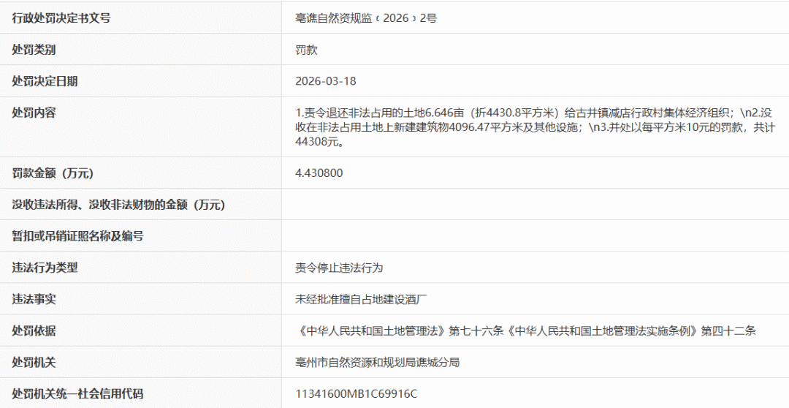789x408 pixels.
Task: Click the 暂扣或吊销证照名称及编号 label
Action: pos(77,236)
